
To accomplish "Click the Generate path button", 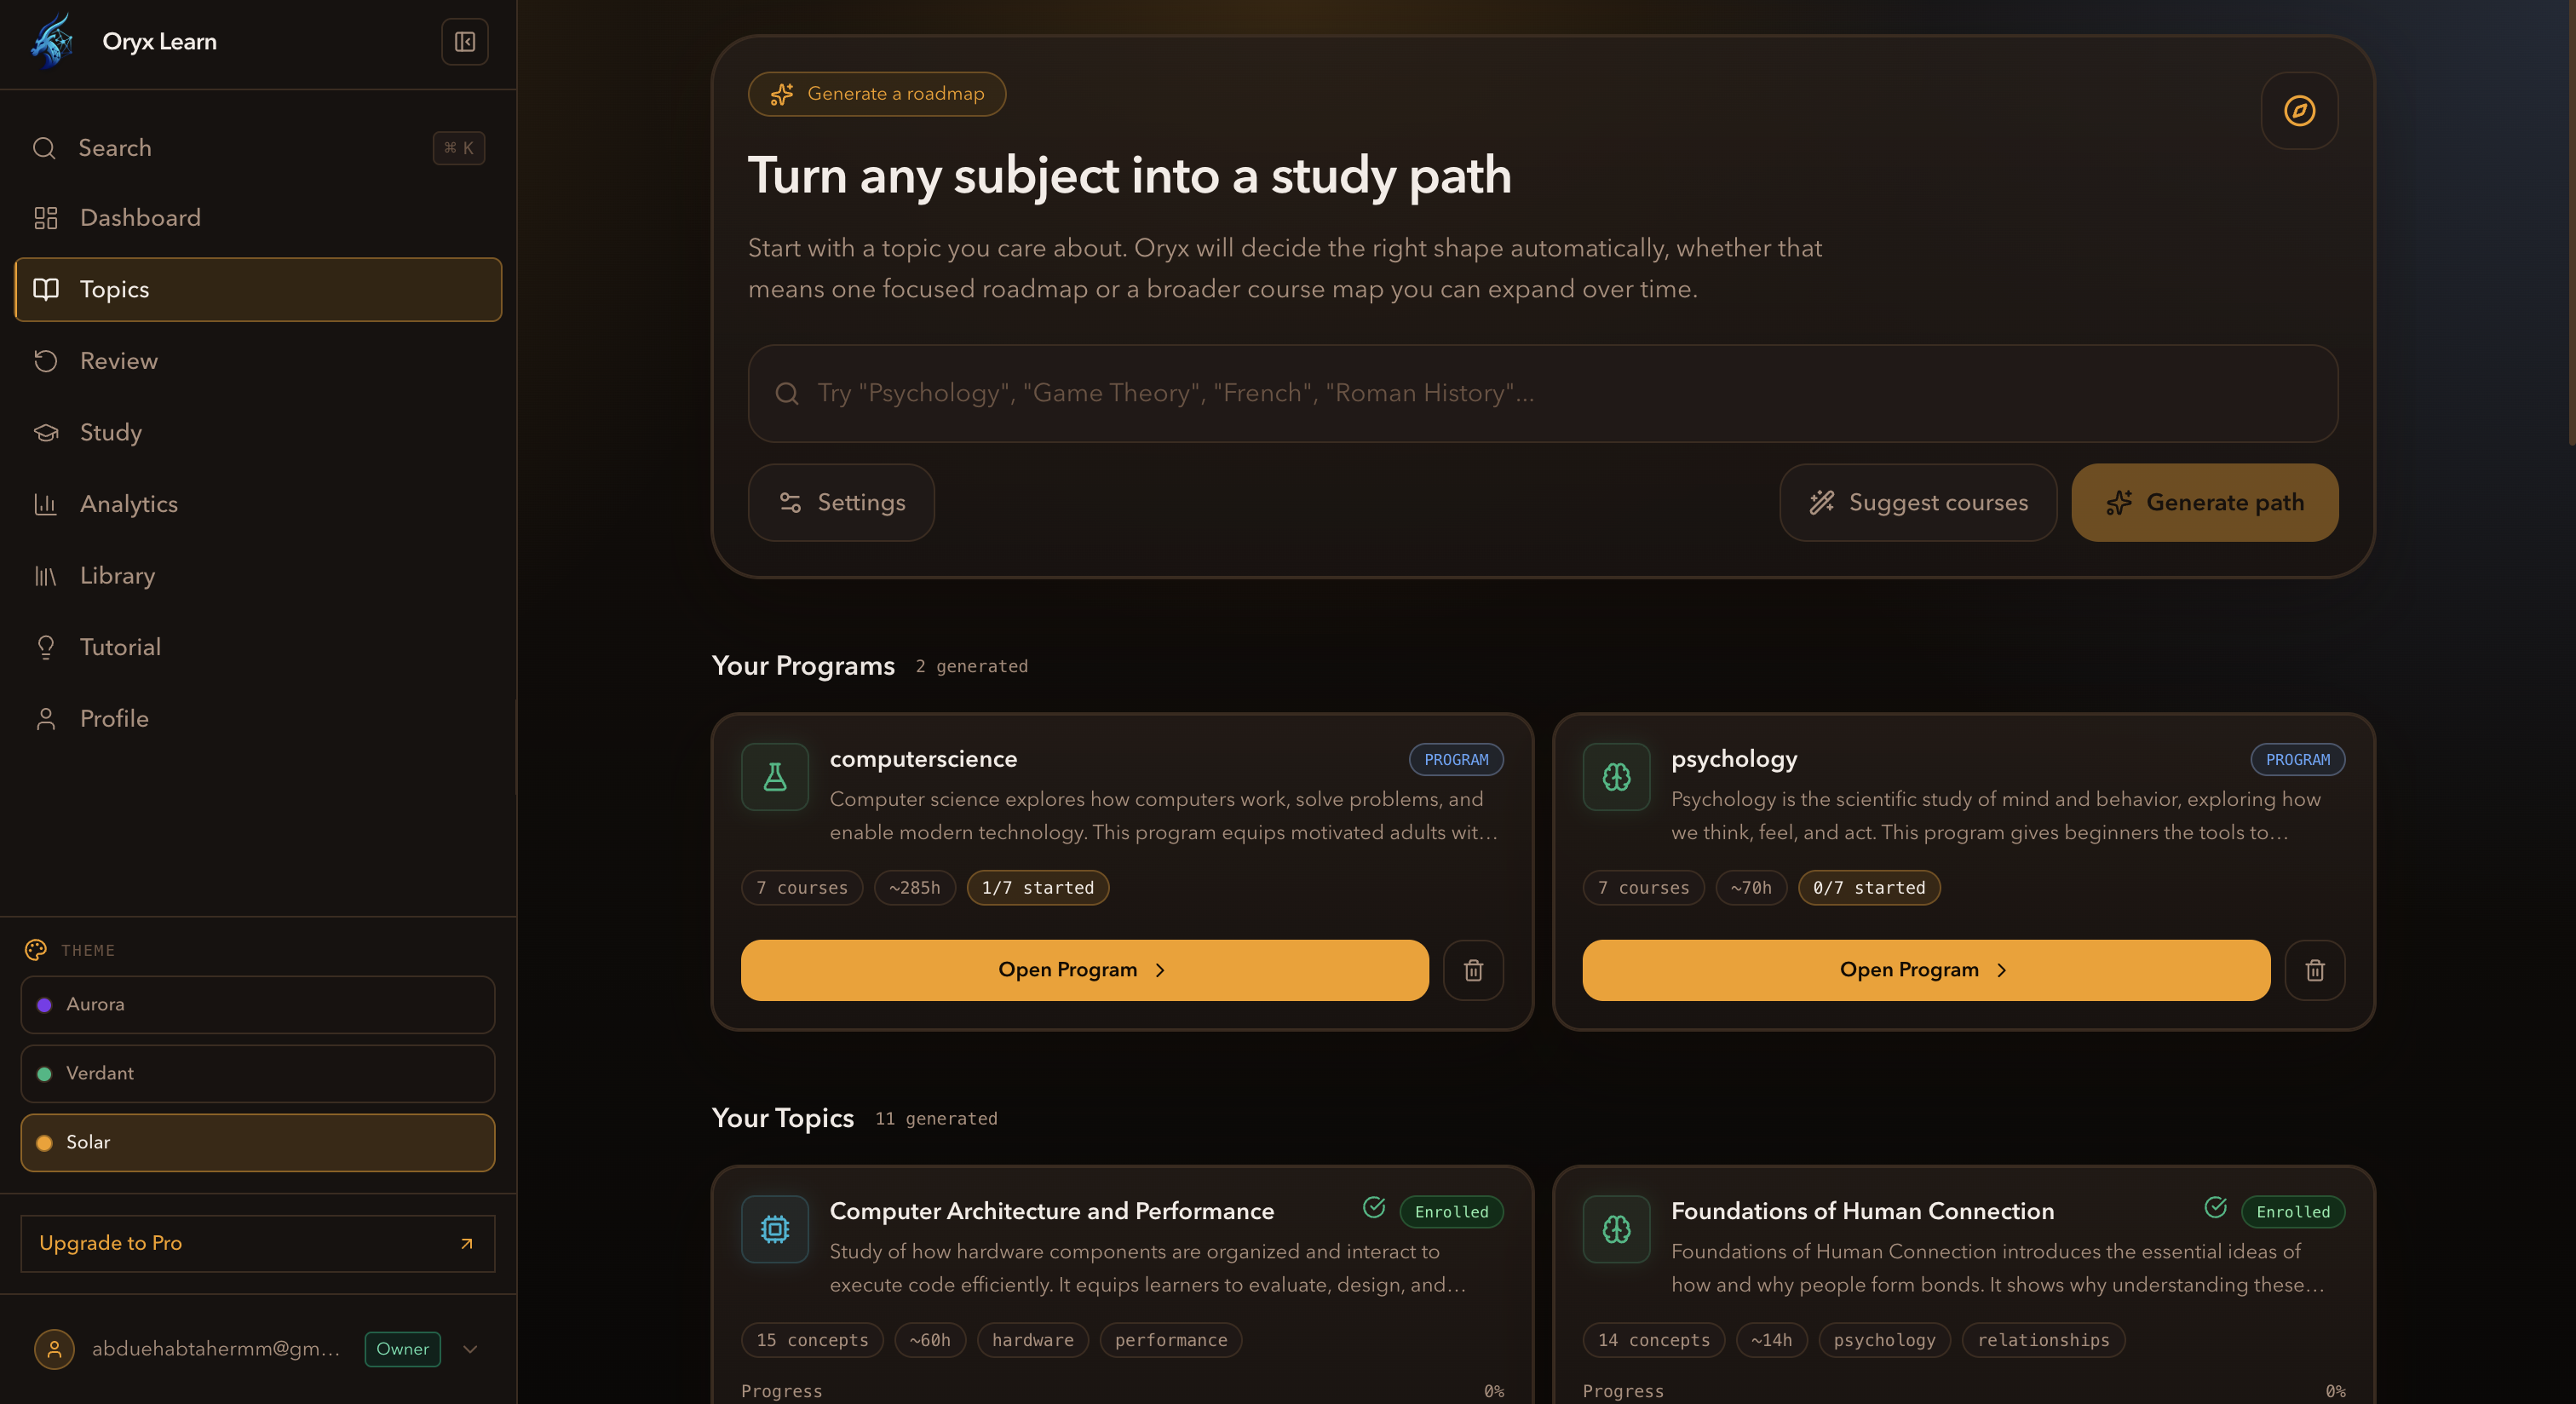I will coord(2204,502).
